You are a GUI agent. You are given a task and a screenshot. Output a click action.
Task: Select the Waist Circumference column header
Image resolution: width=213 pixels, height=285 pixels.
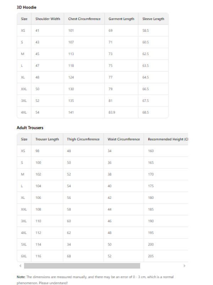click(x=124, y=139)
